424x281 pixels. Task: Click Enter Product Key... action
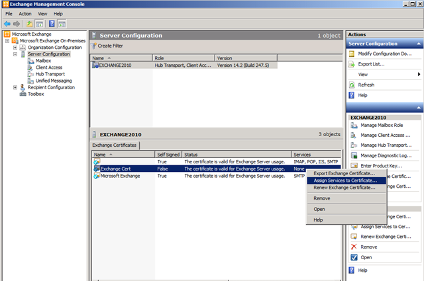pyautogui.click(x=382, y=166)
